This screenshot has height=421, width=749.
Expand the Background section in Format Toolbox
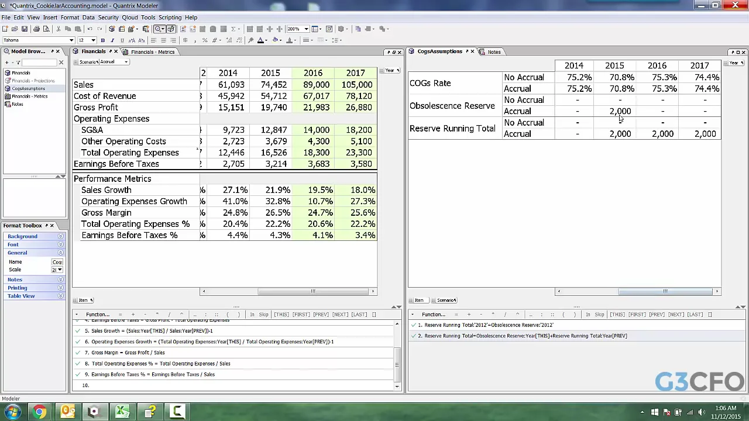tap(60, 236)
